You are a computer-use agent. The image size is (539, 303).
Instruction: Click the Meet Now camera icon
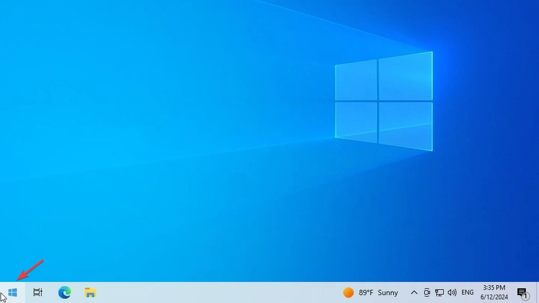click(427, 293)
